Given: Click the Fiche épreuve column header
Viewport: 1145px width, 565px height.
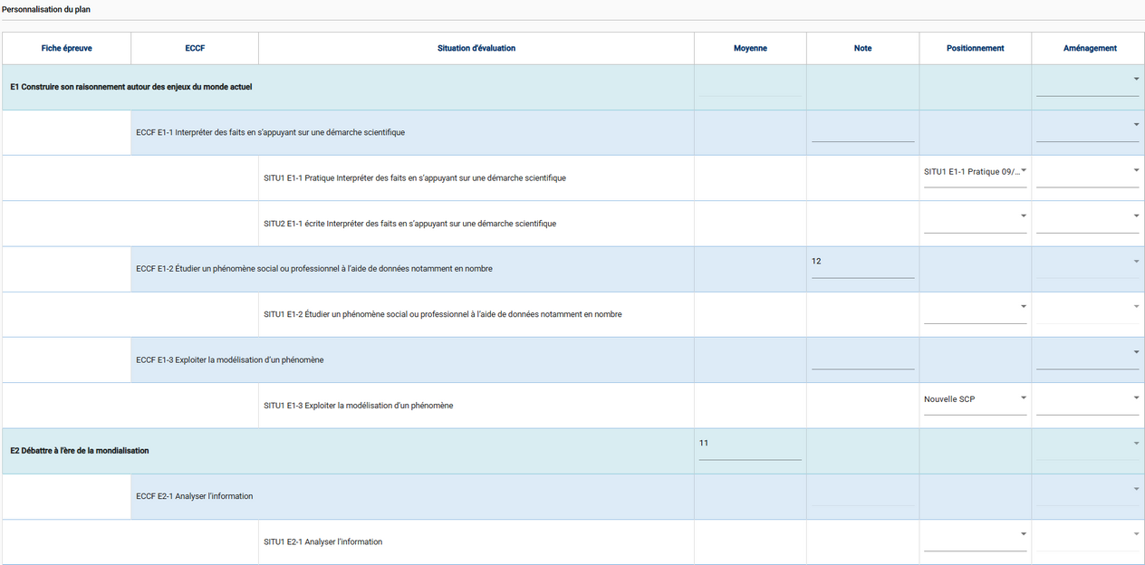Looking at the screenshot, I should coord(66,48).
